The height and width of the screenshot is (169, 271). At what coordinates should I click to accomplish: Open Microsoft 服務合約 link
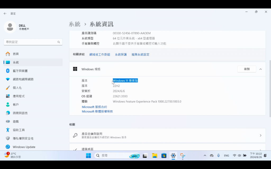click(94, 107)
